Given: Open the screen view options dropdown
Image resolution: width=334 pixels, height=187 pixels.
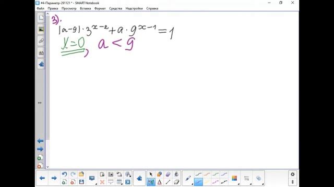Looking at the screenshot, I should (92, 178).
